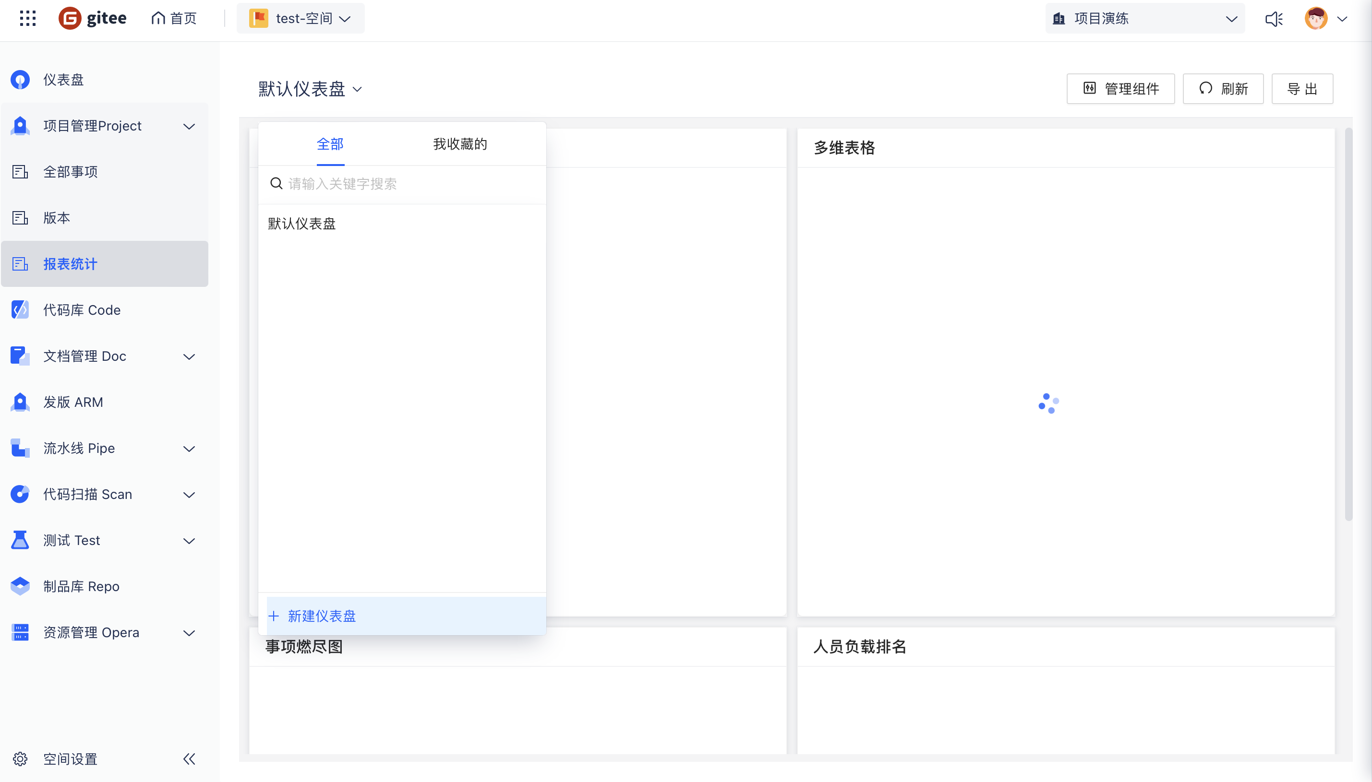Viewport: 1372px width, 782px height.
Task: Open the apps grid menu icon
Action: point(27,18)
